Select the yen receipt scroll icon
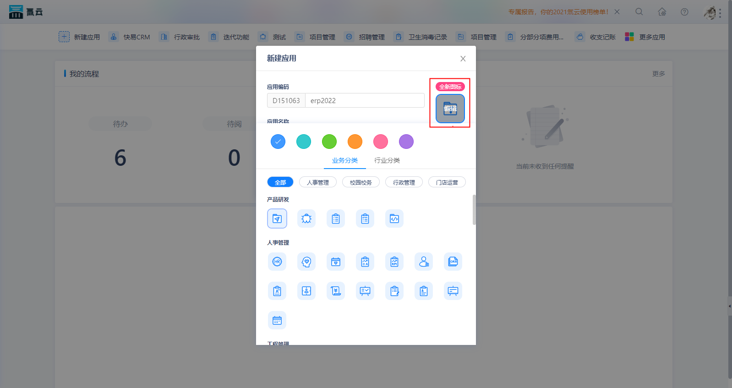The width and height of the screenshot is (732, 388). tap(336, 291)
